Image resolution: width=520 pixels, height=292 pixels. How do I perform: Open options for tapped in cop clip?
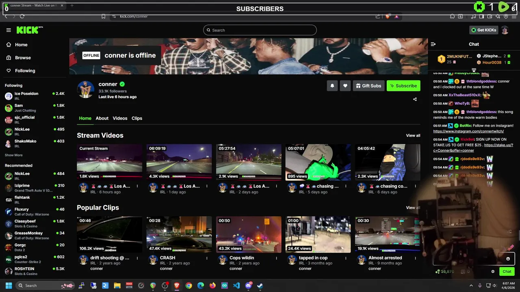point(346,258)
